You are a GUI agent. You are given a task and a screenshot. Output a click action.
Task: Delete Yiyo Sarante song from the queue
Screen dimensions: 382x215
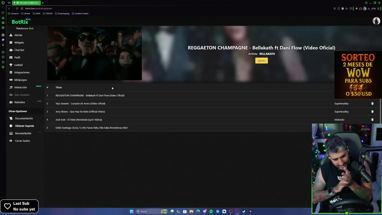tap(372, 104)
